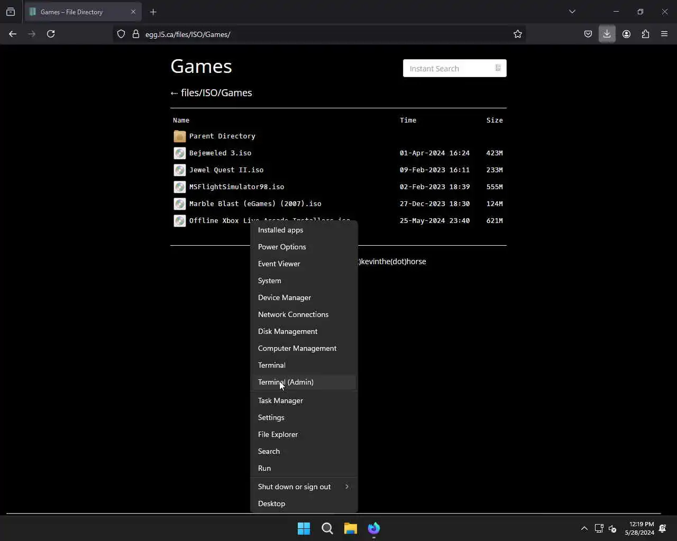Click the Firefox icon in the taskbar
677x541 pixels.
[x=374, y=528]
